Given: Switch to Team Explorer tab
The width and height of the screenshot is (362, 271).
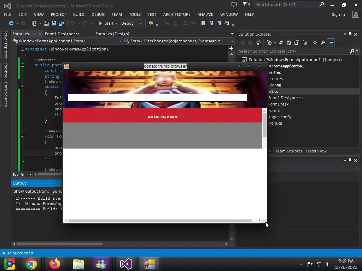Looking at the screenshot, I should [x=288, y=151].
